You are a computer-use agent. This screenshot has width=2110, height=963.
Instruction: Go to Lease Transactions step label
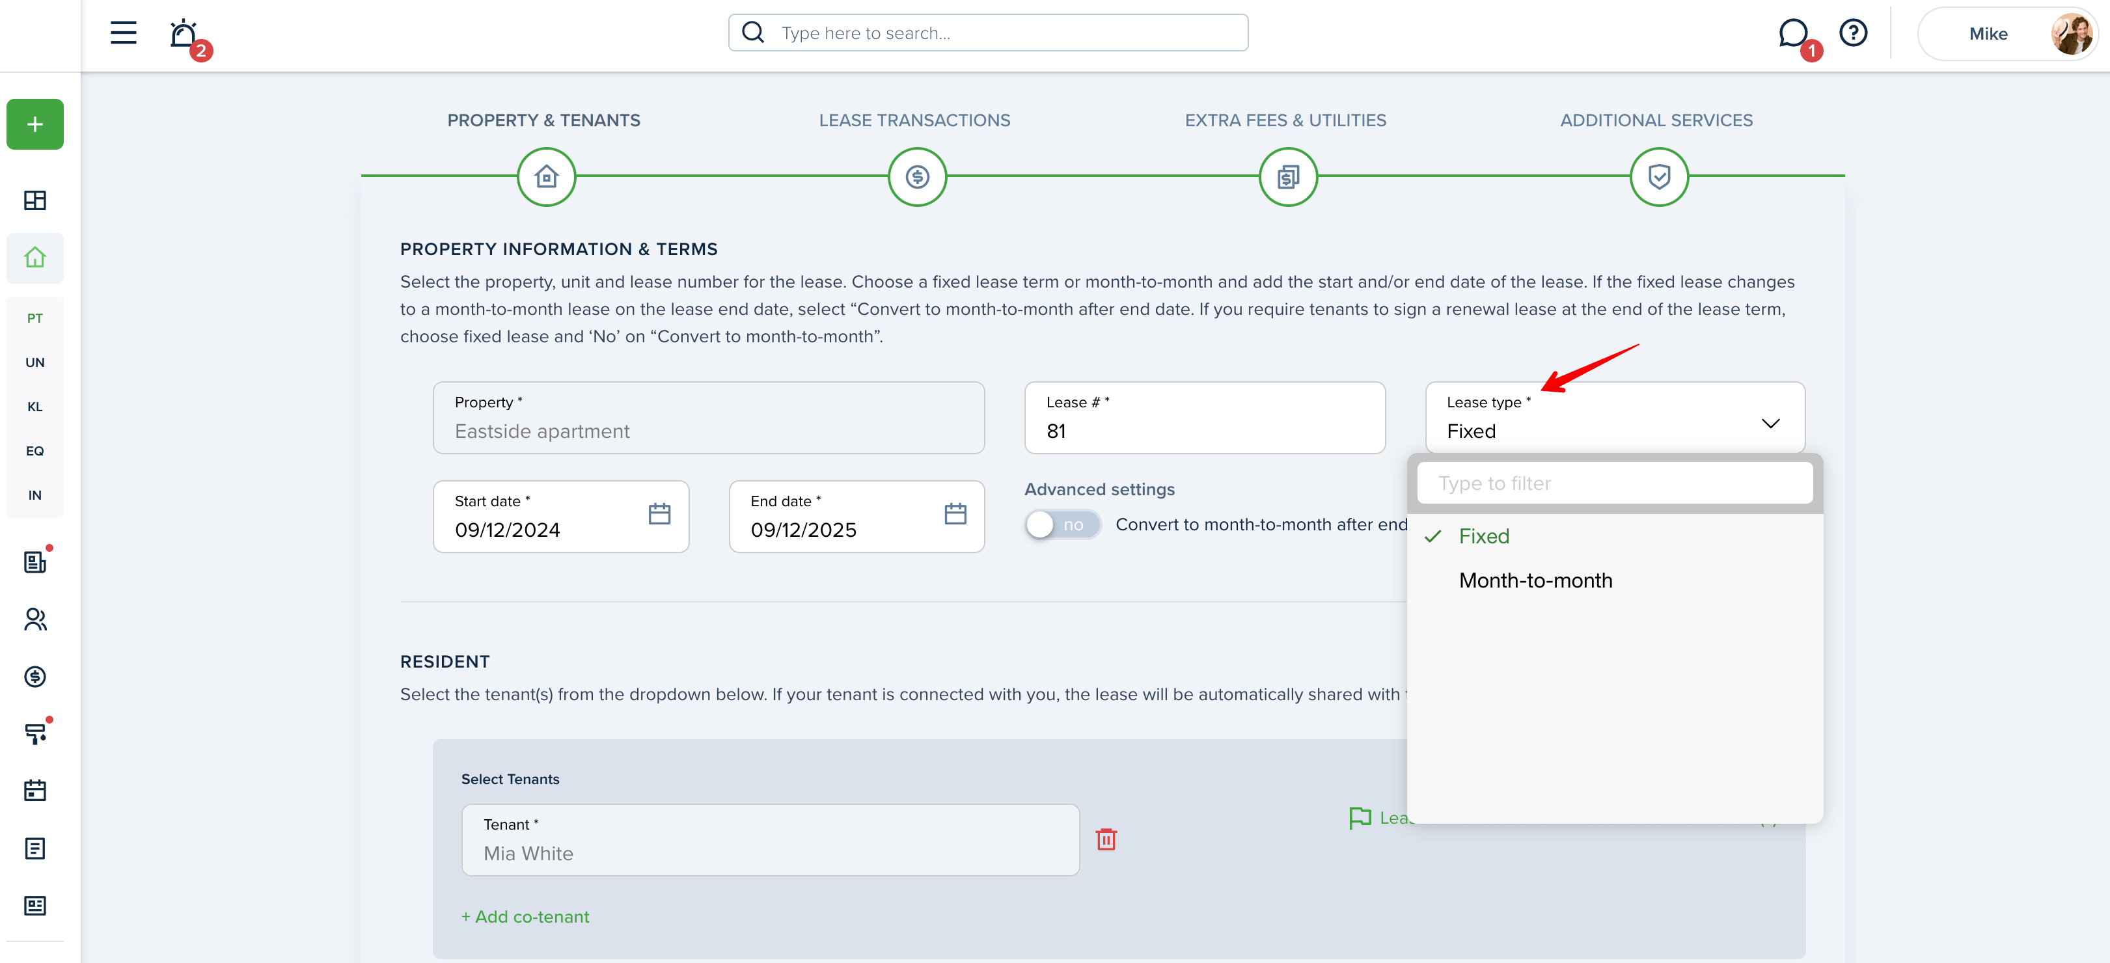[x=915, y=120]
